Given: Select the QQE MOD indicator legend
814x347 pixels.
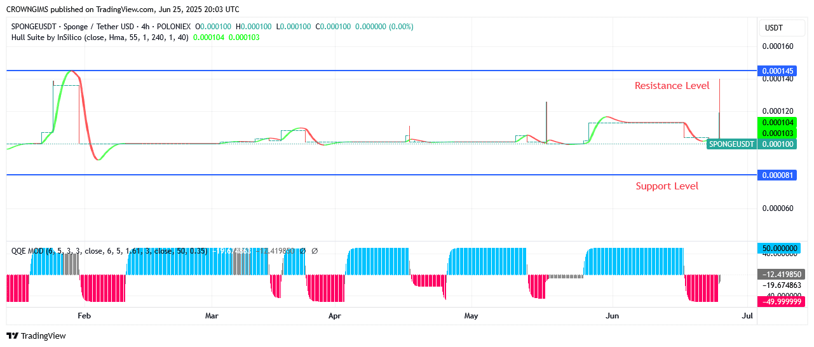Looking at the screenshot, I should (x=109, y=251).
